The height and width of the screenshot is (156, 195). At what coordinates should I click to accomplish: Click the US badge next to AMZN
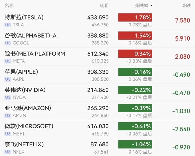coord(8,116)
